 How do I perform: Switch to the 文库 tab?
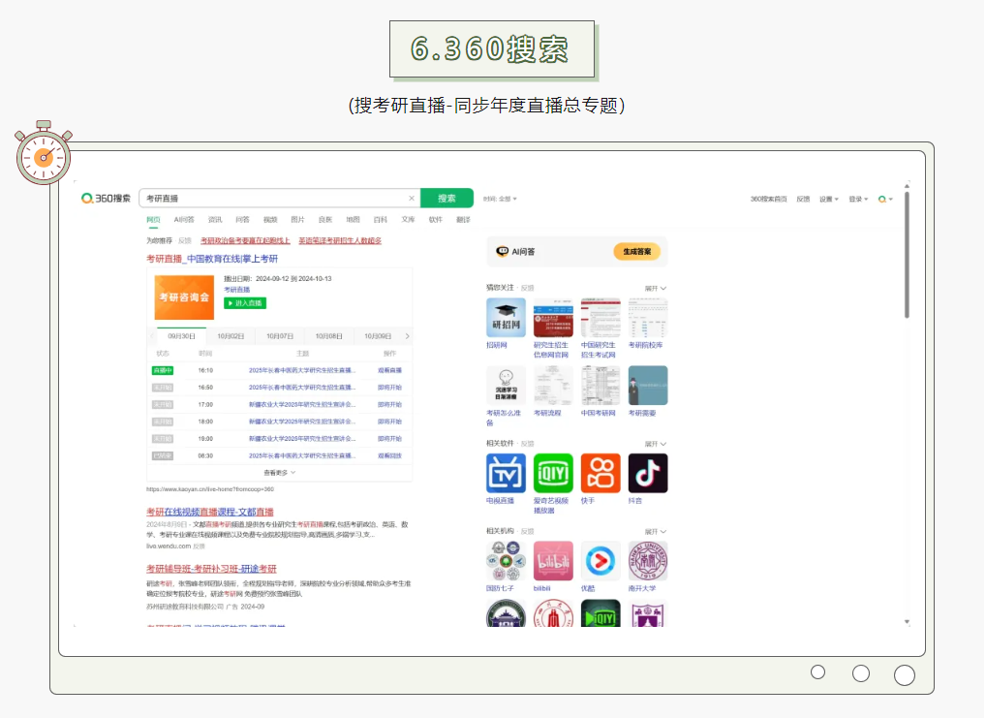click(408, 220)
